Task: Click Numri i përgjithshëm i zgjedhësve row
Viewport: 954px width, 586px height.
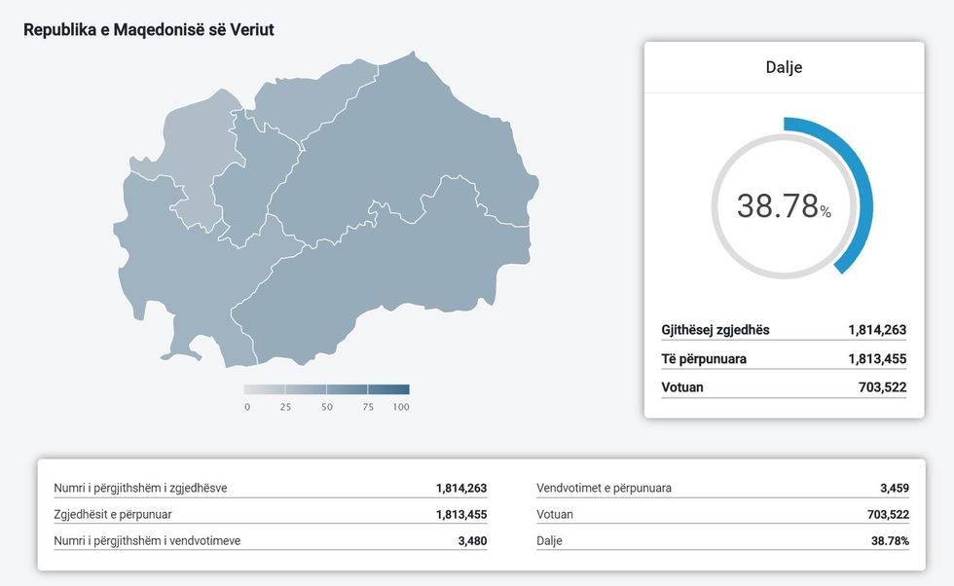Action: pyautogui.click(x=270, y=489)
